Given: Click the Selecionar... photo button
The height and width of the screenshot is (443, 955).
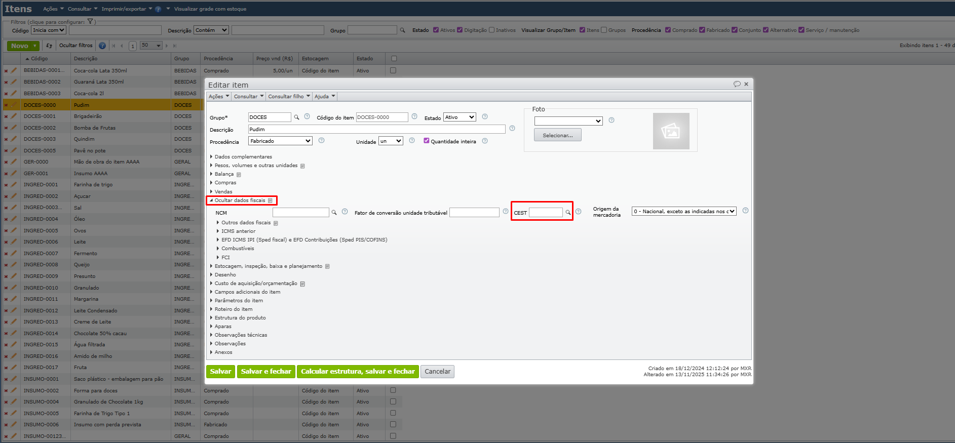Looking at the screenshot, I should coord(557,135).
